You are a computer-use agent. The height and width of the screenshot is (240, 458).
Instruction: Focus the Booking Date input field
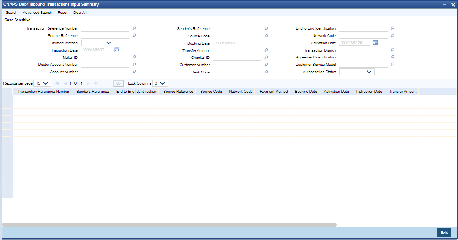[x=228, y=43]
